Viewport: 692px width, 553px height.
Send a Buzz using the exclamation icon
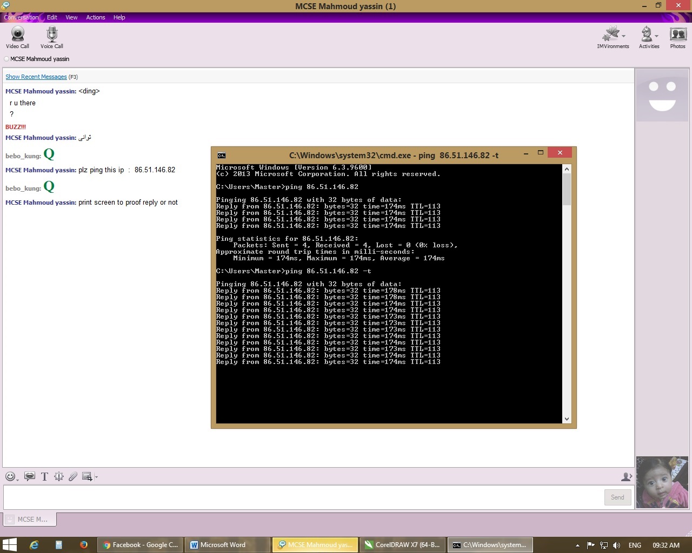[58, 476]
